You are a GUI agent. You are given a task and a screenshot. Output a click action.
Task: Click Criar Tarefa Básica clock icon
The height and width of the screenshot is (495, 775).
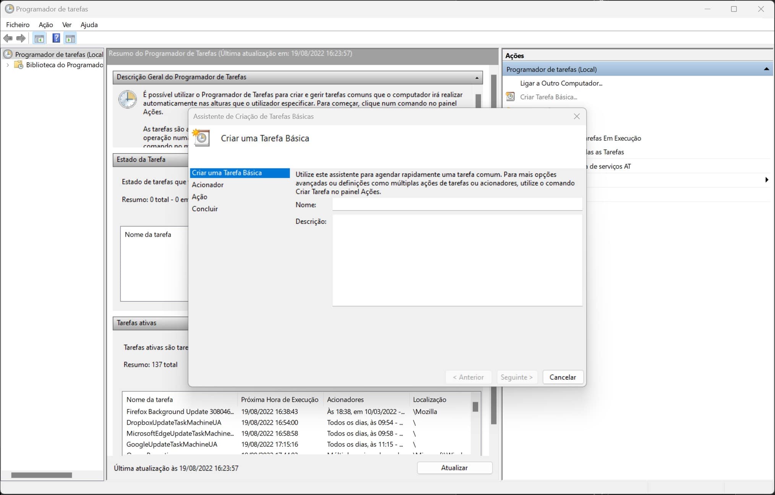coord(510,97)
